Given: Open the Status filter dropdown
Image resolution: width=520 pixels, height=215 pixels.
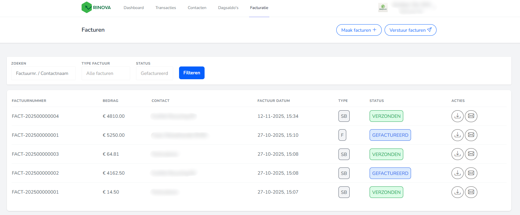Looking at the screenshot, I should tap(154, 73).
